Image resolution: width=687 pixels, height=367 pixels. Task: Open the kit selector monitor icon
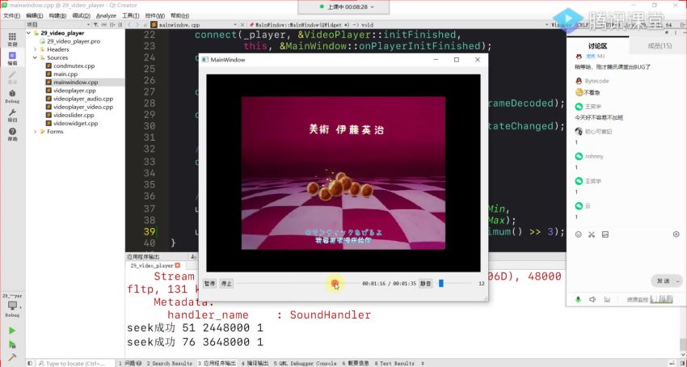12,306
